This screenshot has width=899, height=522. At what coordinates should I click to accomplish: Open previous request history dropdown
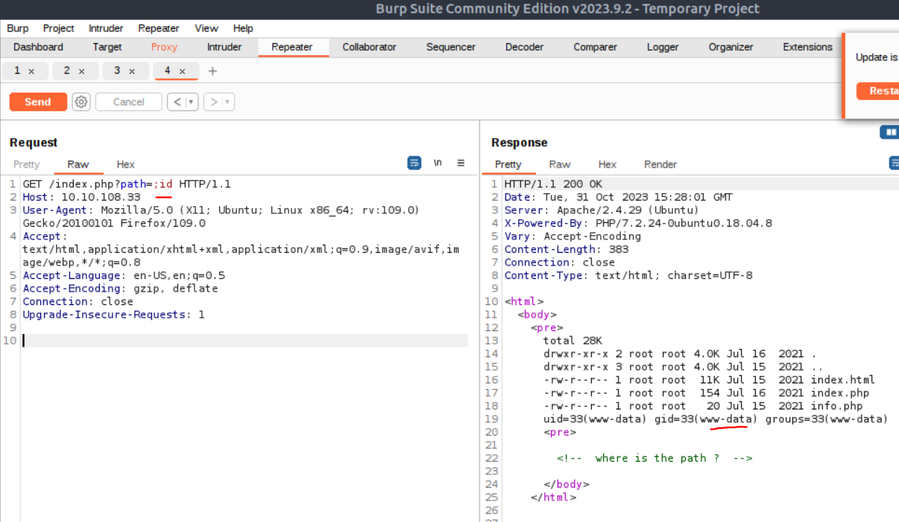[x=192, y=102]
